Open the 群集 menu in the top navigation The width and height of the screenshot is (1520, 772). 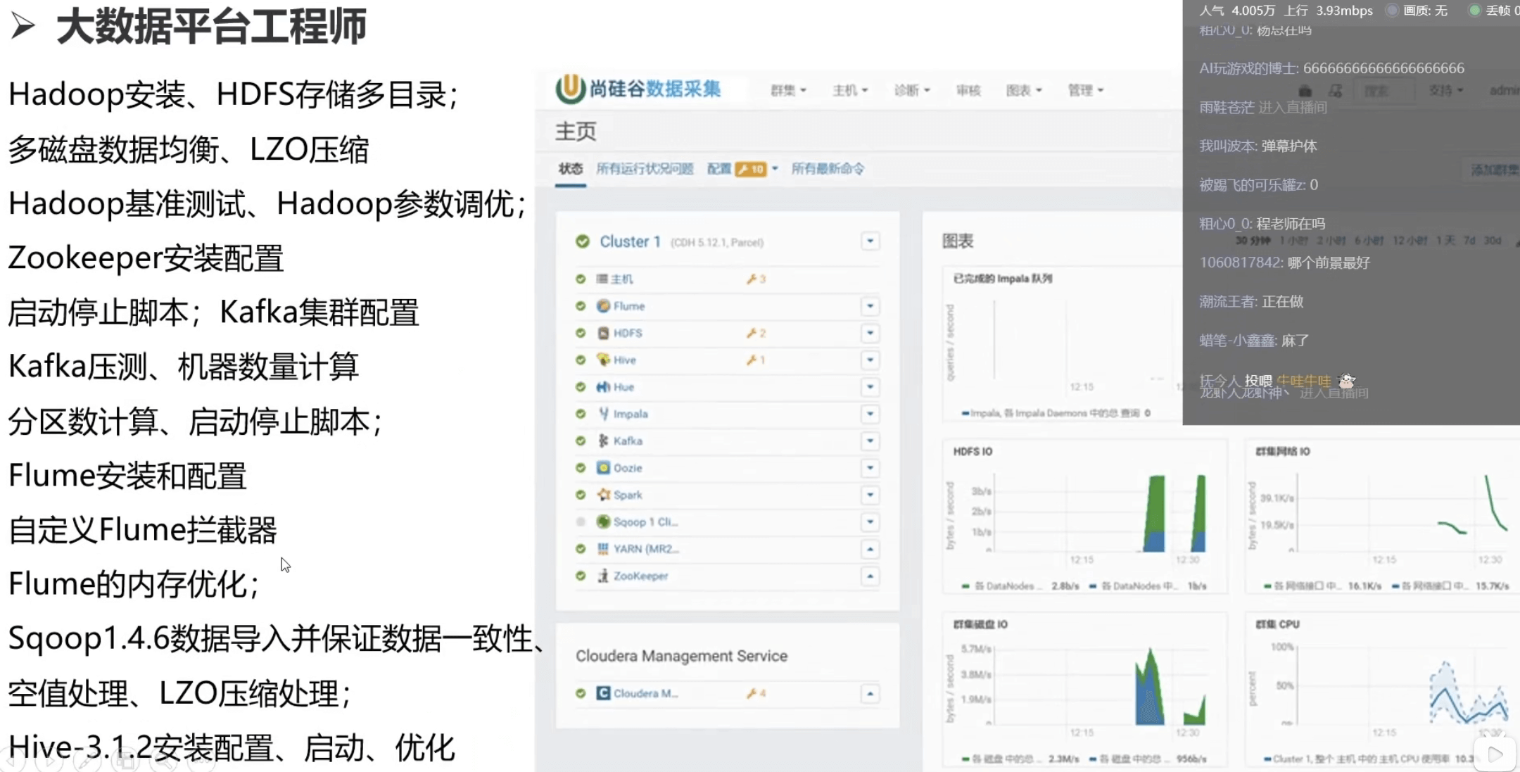[x=787, y=90]
